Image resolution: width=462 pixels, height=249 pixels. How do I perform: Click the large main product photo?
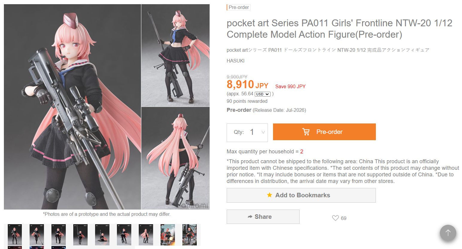72,107
